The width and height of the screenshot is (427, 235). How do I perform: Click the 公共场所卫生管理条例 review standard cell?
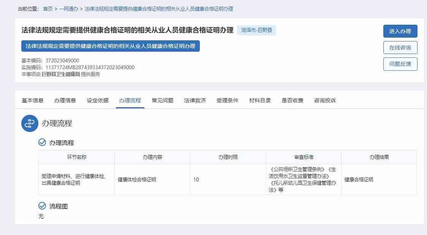pos(304,179)
